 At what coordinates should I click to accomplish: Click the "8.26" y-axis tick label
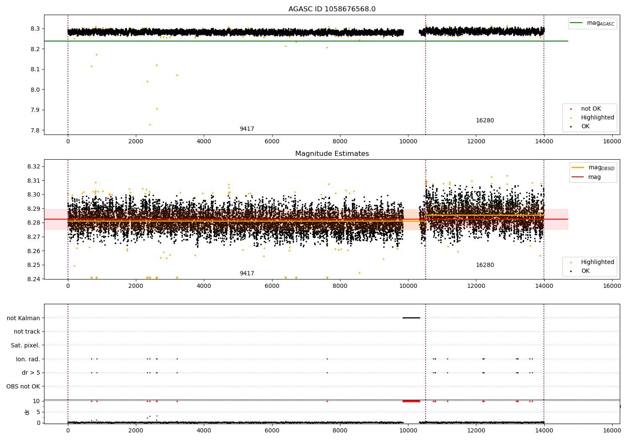[34, 251]
